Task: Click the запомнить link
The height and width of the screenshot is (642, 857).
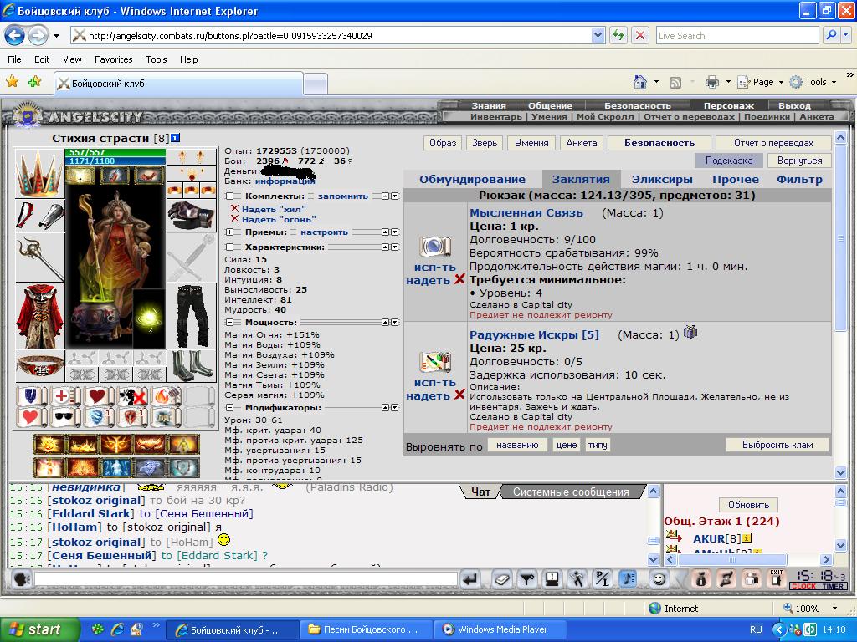Action: [x=342, y=196]
